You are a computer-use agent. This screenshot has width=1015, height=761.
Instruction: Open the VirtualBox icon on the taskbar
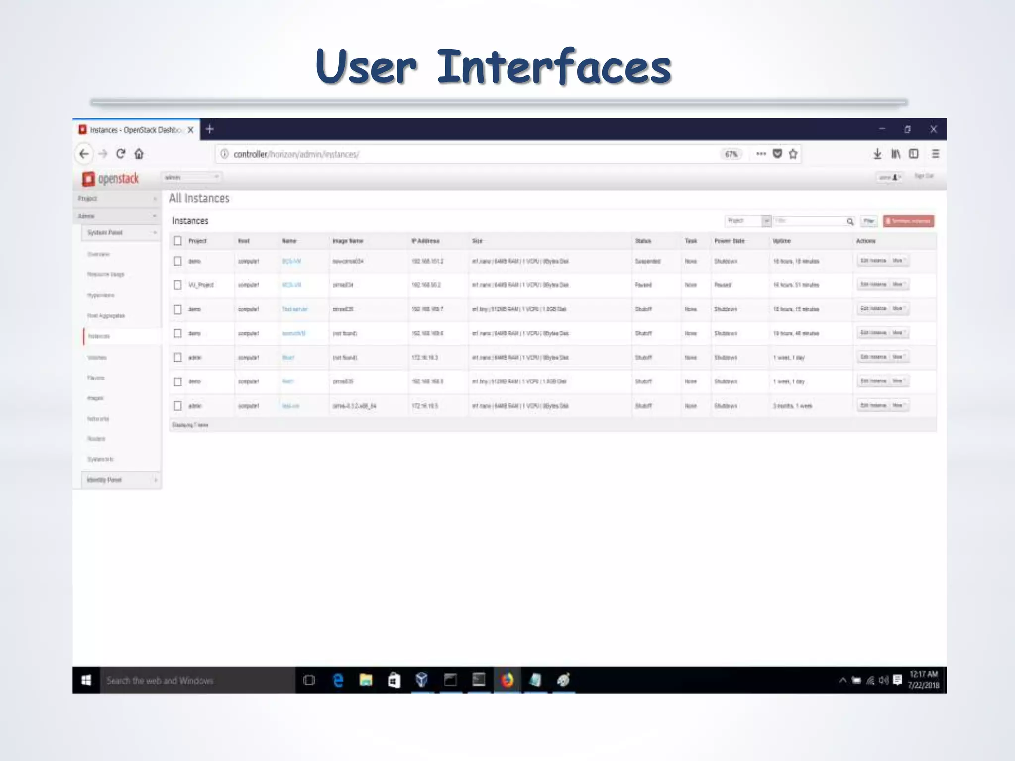click(x=422, y=680)
